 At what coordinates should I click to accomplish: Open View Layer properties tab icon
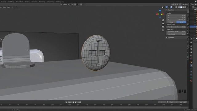[x=191, y=52]
